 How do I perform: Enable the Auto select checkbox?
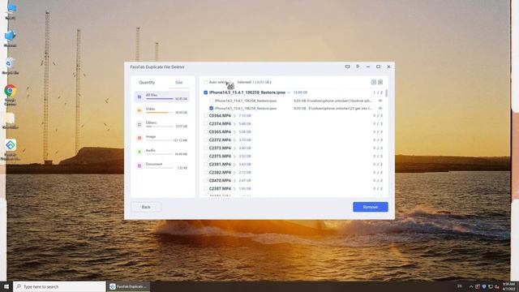coord(205,82)
